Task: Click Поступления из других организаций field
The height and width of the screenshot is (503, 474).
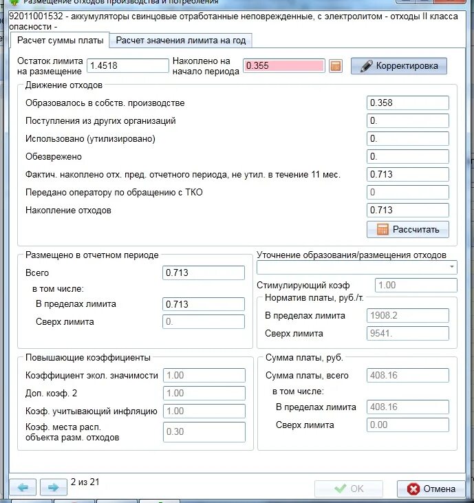Action: [408, 121]
